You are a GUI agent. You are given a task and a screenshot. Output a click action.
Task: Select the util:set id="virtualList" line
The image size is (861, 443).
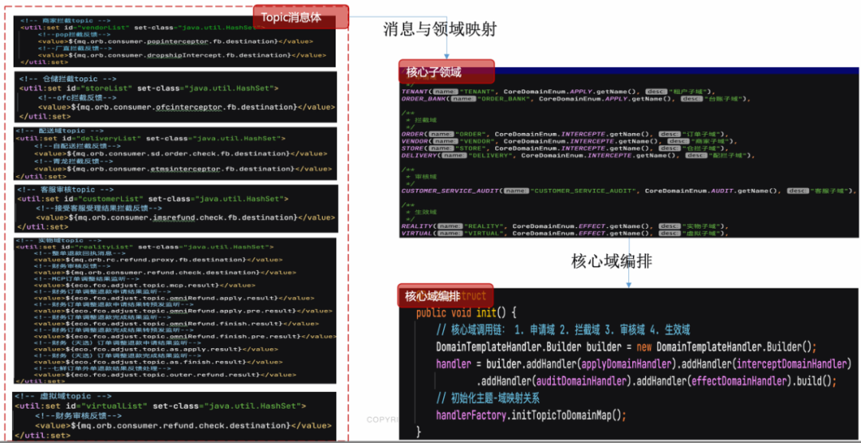tap(159, 406)
